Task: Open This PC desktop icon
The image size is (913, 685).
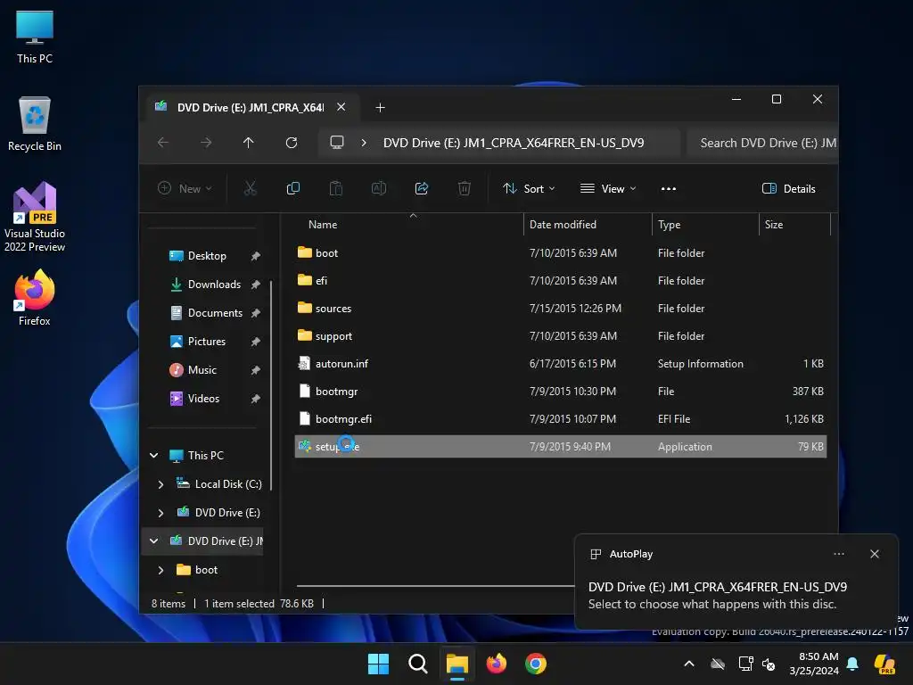Action: [35, 37]
